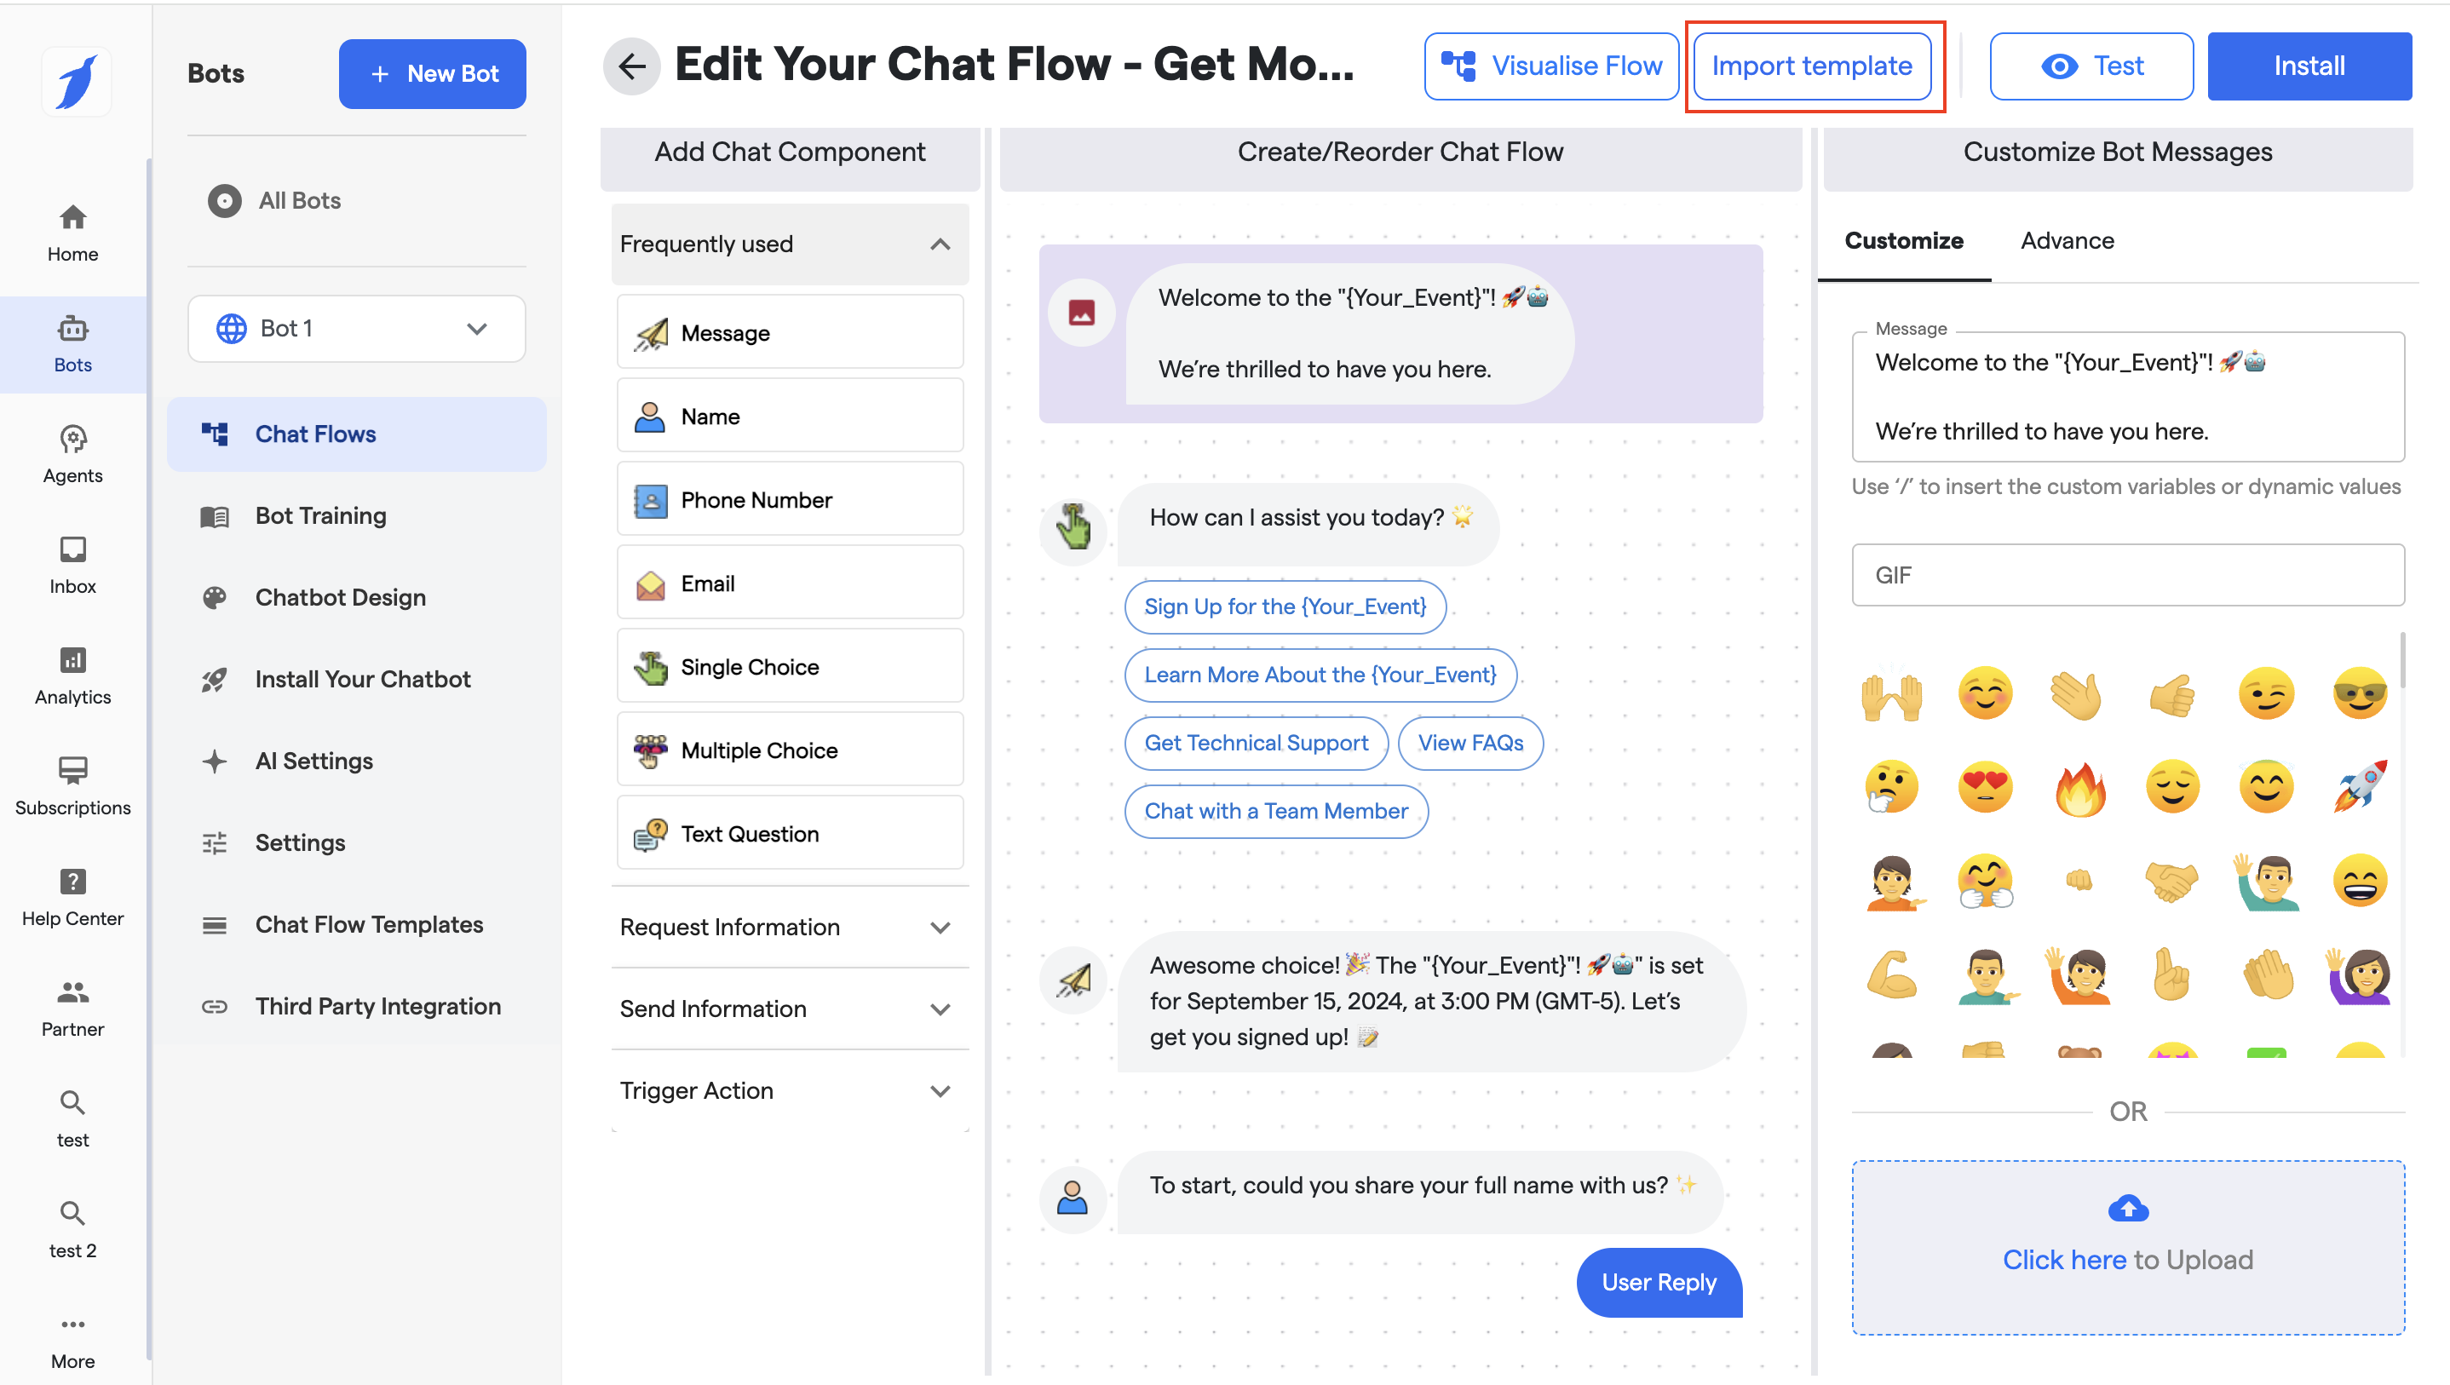Switch to the Advance tab

click(x=2067, y=241)
